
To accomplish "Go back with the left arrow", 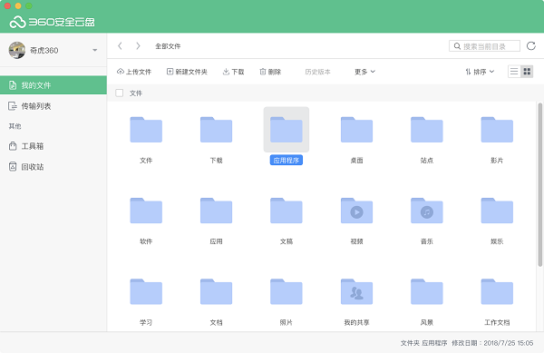I will (120, 45).
